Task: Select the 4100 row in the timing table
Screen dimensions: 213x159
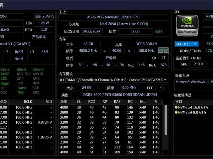Action: (110, 147)
